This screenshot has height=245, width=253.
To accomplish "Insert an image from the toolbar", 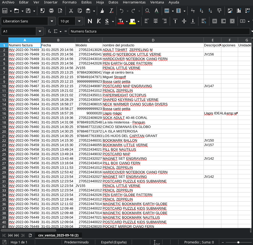I will (230, 11).
